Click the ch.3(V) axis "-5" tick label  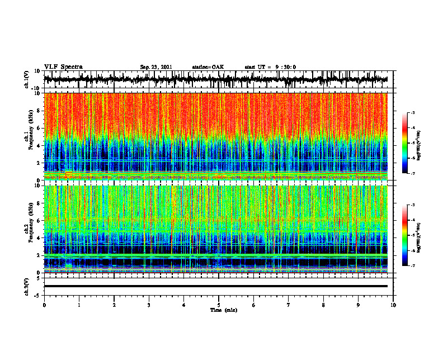(x=37, y=296)
